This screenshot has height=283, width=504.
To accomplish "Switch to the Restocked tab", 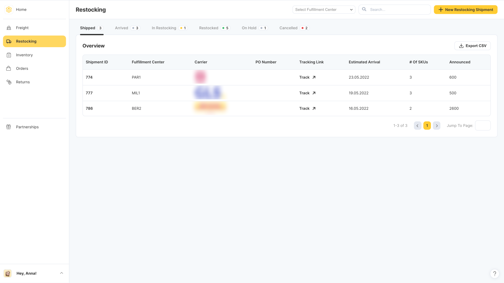I will (209, 28).
